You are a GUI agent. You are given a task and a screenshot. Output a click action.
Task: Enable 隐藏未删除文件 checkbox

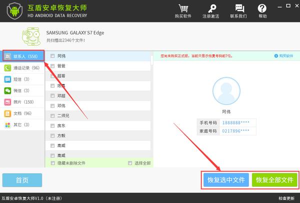tap(52, 163)
